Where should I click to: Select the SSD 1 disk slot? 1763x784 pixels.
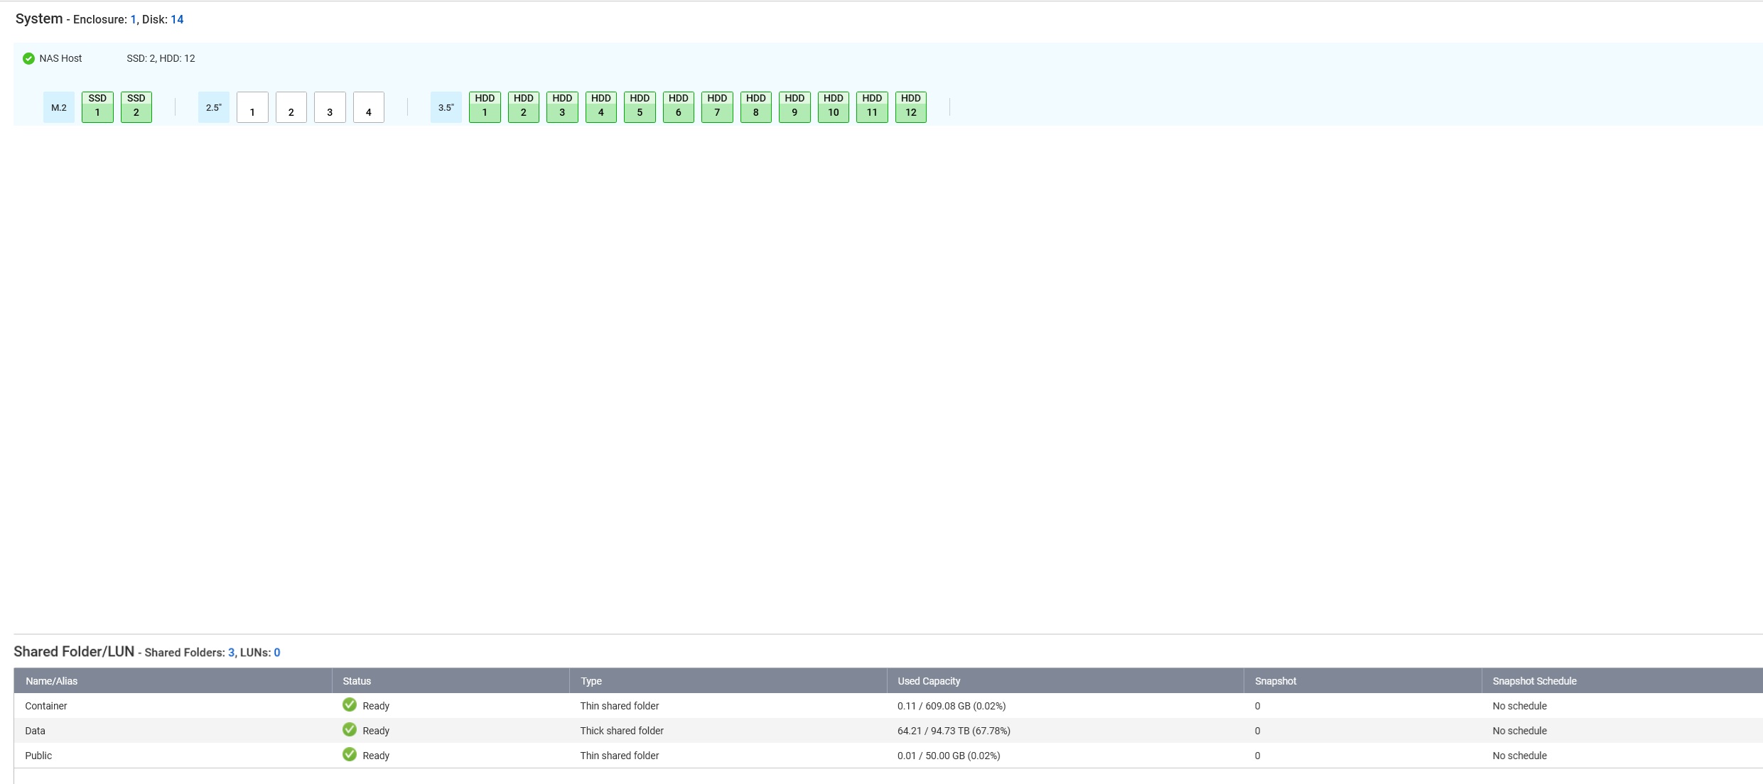[97, 107]
